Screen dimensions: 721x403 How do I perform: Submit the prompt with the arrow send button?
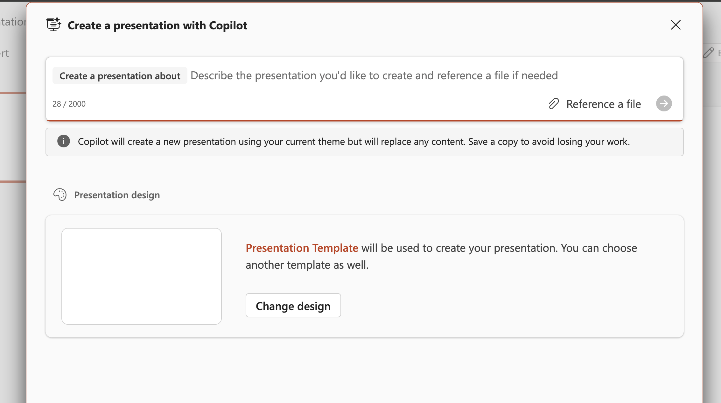click(664, 103)
